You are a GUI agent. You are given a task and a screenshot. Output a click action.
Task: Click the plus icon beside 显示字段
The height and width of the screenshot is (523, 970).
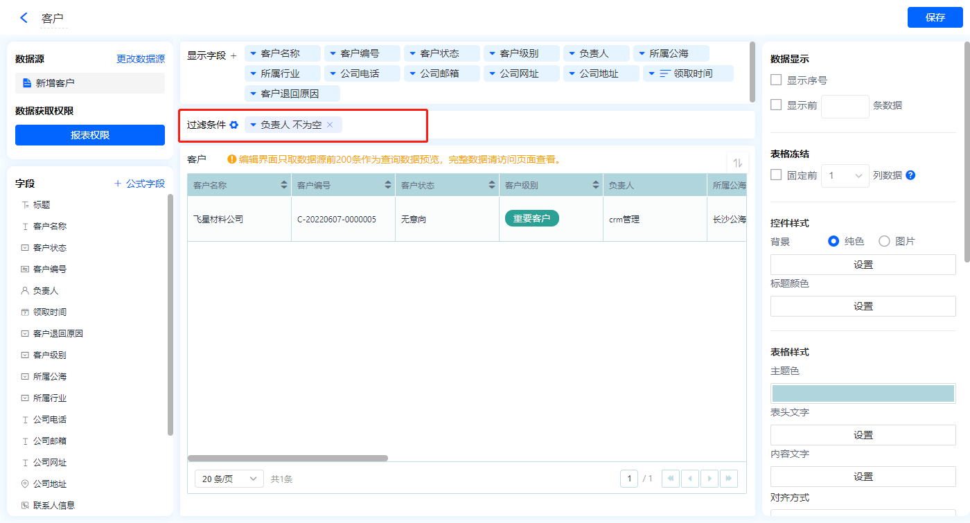coord(233,55)
